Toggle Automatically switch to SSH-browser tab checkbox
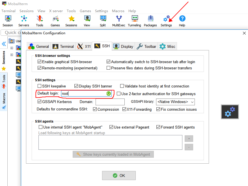This screenshot has width=248, height=186. pos(108,62)
